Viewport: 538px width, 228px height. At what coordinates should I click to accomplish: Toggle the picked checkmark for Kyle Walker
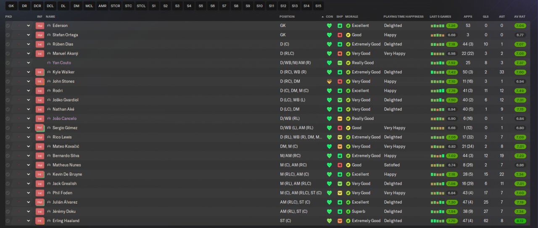tap(8, 72)
